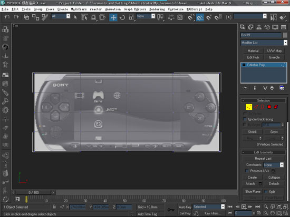Toggle Preserve UVs checkbox
290x217 pixels.
click(247, 171)
